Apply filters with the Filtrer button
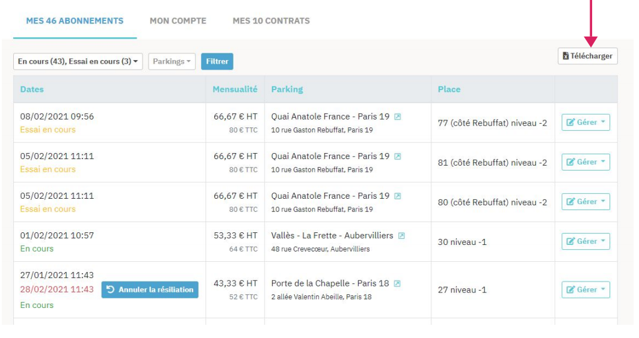This screenshot has height=338, width=639. point(217,61)
